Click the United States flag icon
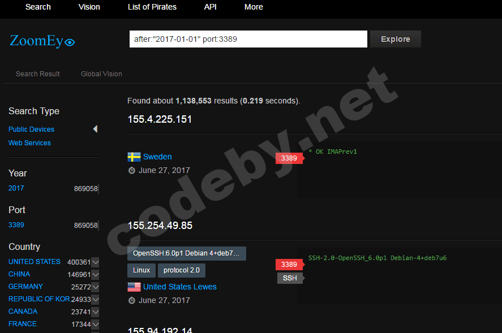The image size is (502, 333). click(x=134, y=287)
